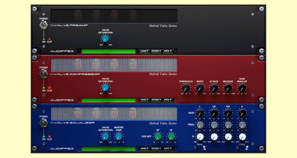Click the 'INVALVE EQUALISER' title text
The height and width of the screenshot is (158, 297).
tap(72, 123)
